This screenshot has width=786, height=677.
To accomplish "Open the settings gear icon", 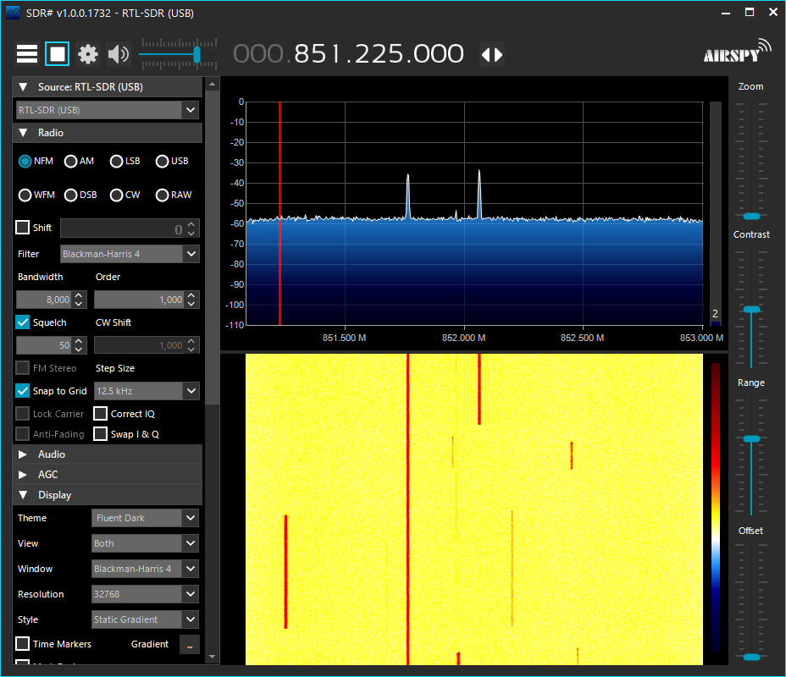I will [88, 55].
